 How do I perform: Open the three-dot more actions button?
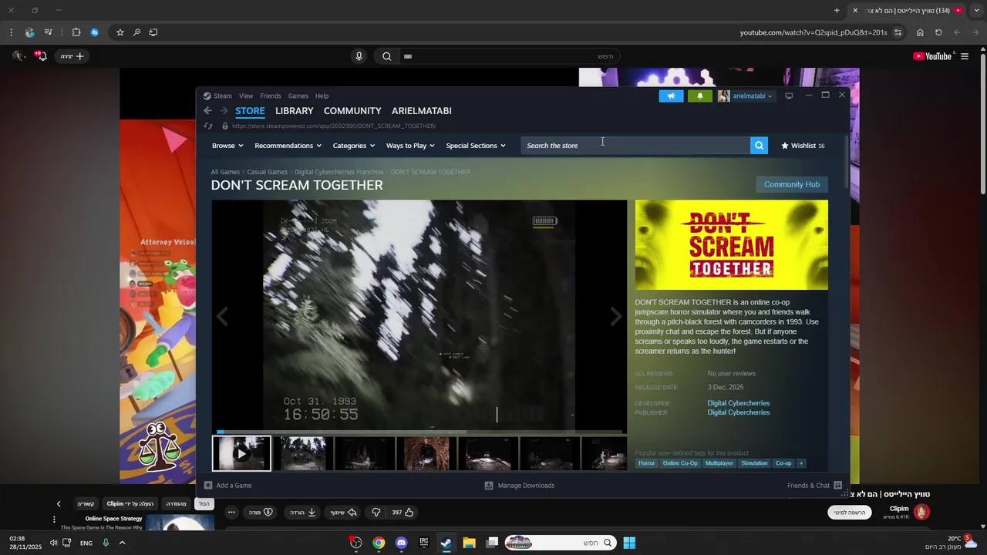[x=231, y=512]
